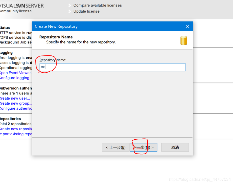Click the arrow beside Compare available licenses
Viewport: 233px width, 184px height.
coord(69,6)
